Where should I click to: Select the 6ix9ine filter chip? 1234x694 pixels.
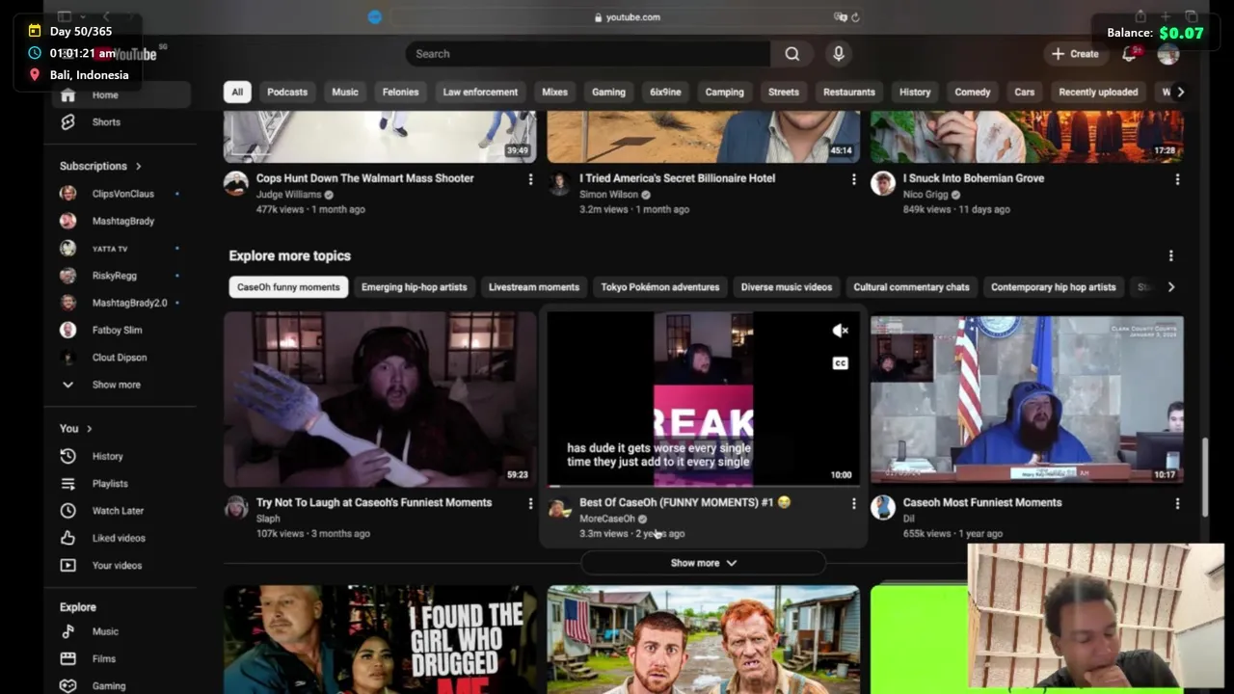tap(665, 92)
